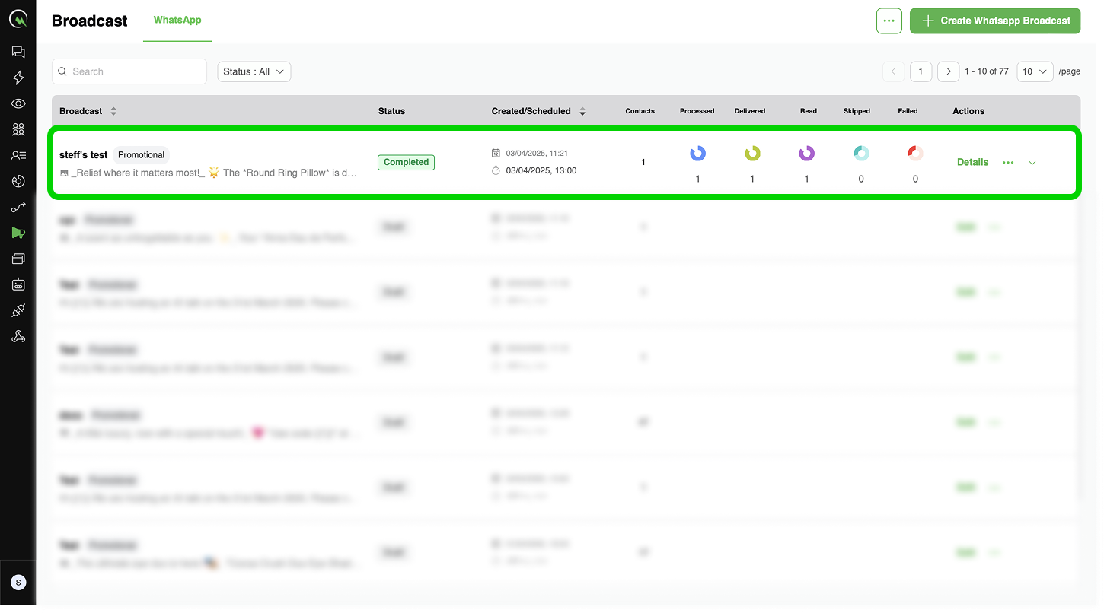Open Details link for steff's test

click(x=972, y=162)
